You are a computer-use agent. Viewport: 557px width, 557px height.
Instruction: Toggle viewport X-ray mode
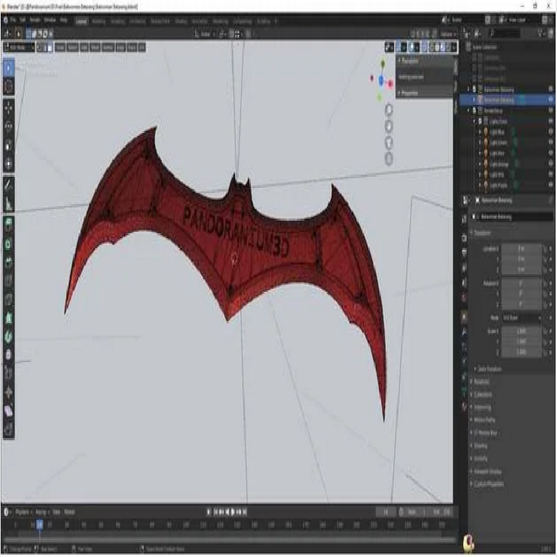[x=425, y=47]
